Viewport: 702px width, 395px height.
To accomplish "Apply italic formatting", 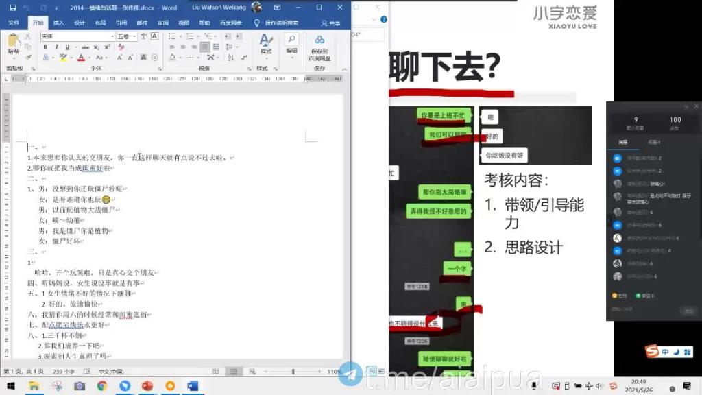I will point(56,47).
